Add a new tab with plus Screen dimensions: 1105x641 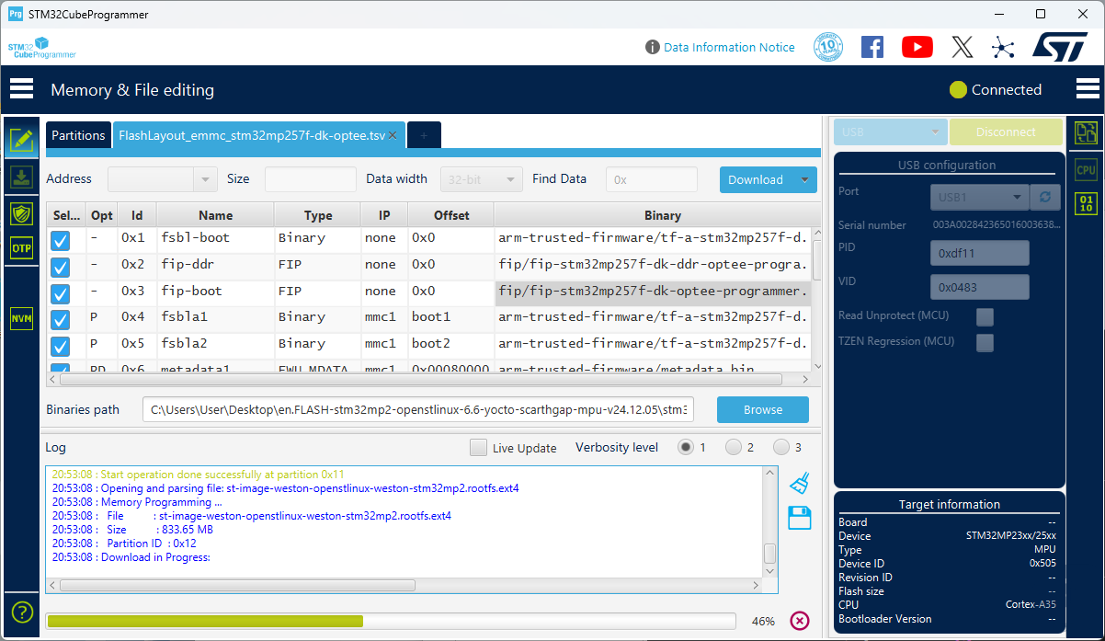pos(424,135)
